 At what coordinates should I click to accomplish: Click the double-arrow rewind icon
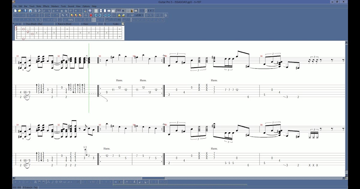coord(105,15)
